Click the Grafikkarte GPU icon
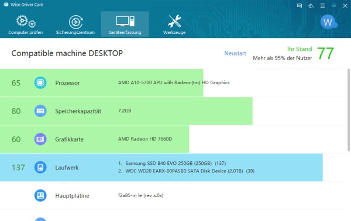The width and height of the screenshot is (351, 221). [40, 139]
